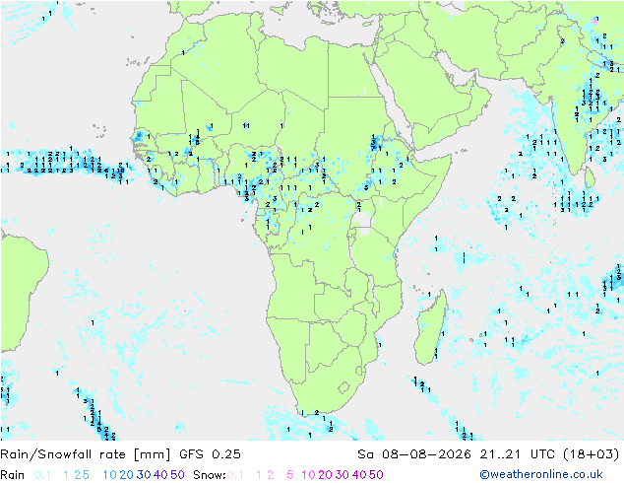Image resolution: width=624 pixels, height=483 pixels.
Task: Select the Snow legend value 0.1
Action: coord(235,475)
